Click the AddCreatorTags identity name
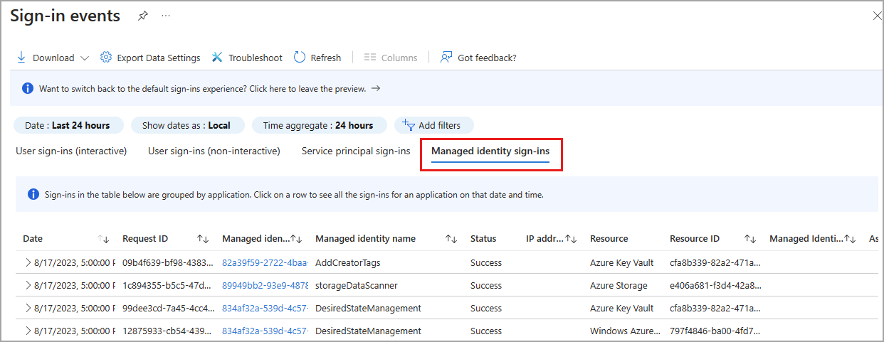884x342 pixels. (348, 263)
